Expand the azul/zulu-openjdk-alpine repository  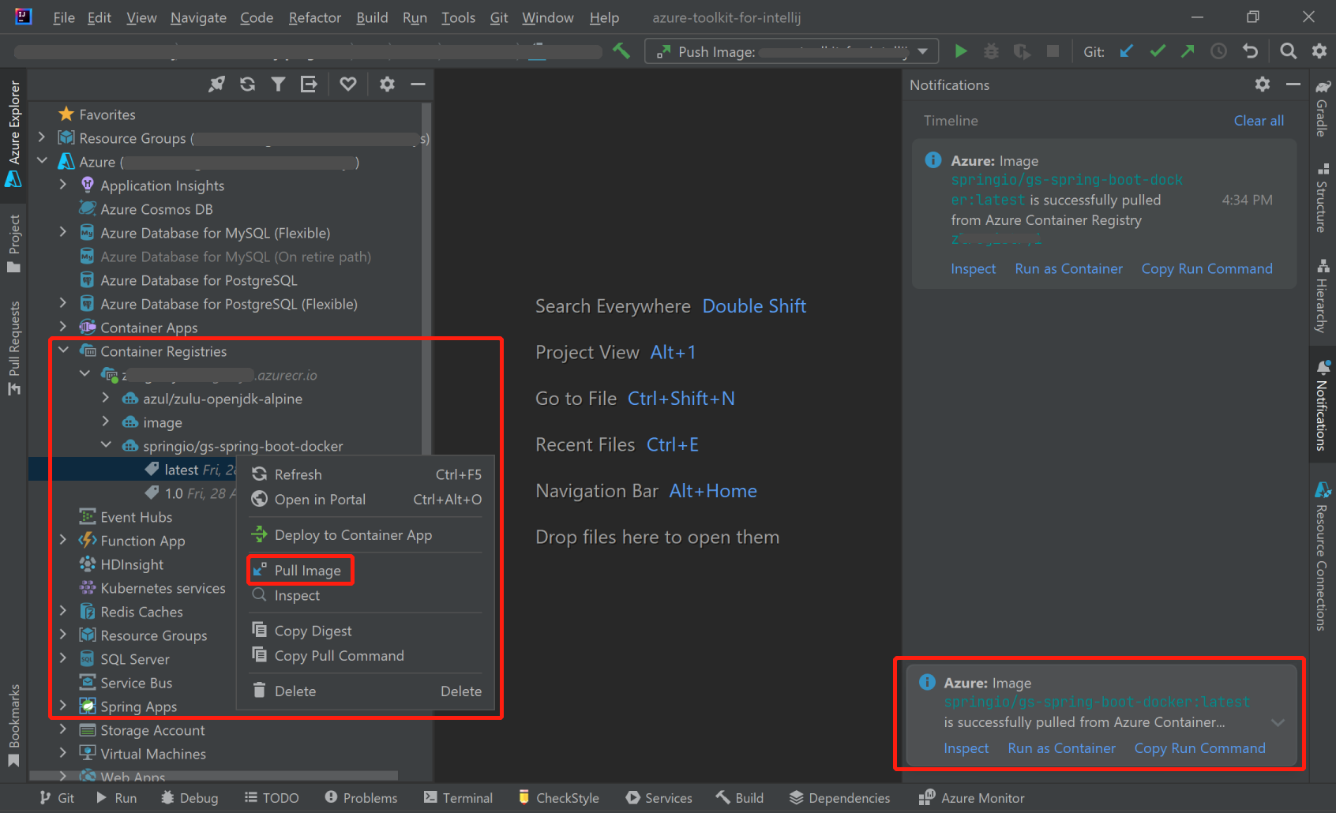[x=107, y=398]
